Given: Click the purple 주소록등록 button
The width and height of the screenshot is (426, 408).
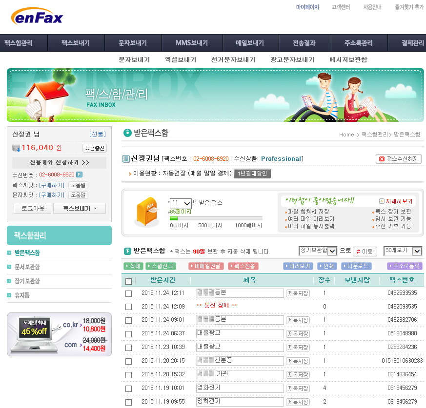Looking at the screenshot, I should pos(405,266).
